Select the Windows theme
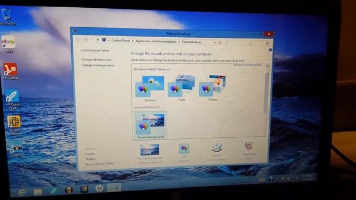The height and width of the screenshot is (200, 356). (150, 89)
